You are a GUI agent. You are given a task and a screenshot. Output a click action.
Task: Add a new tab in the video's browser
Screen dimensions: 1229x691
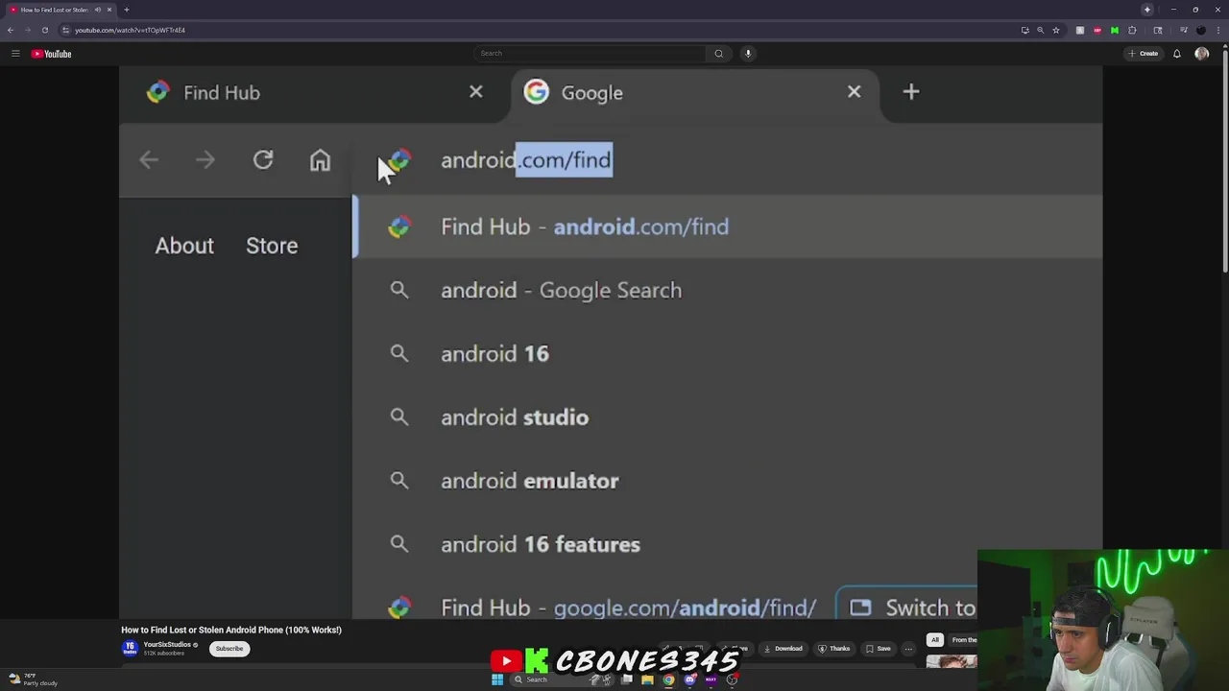click(911, 92)
